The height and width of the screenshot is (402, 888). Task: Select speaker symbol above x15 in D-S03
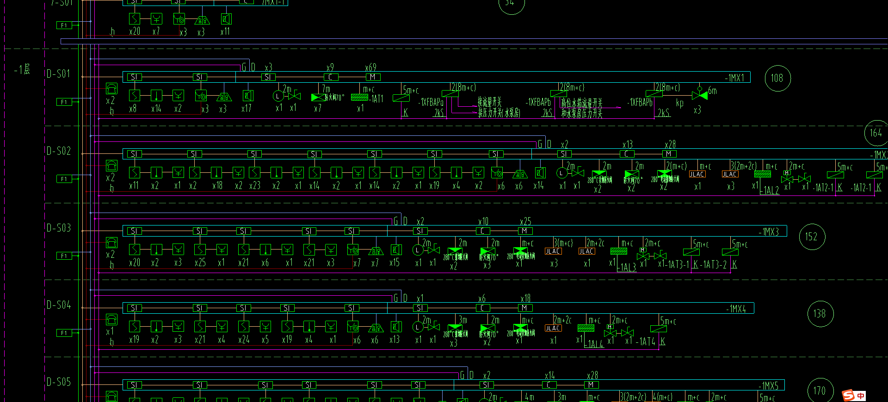(396, 250)
